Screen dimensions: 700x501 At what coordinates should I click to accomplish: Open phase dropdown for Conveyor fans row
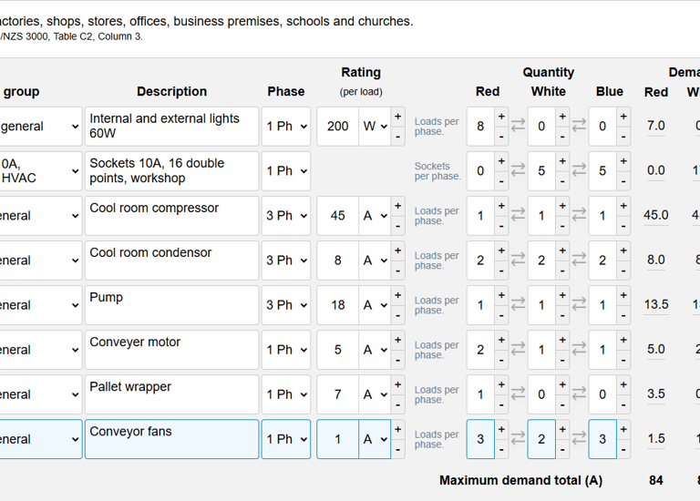285,439
